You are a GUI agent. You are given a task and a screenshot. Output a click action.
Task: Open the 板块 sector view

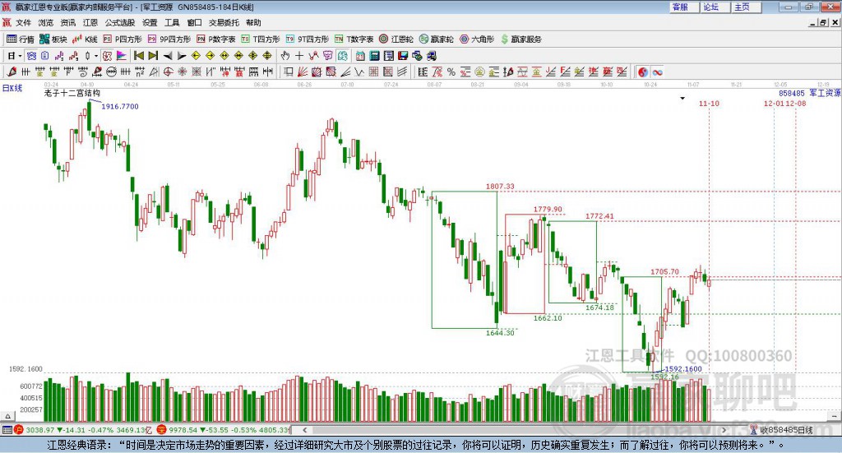point(53,39)
